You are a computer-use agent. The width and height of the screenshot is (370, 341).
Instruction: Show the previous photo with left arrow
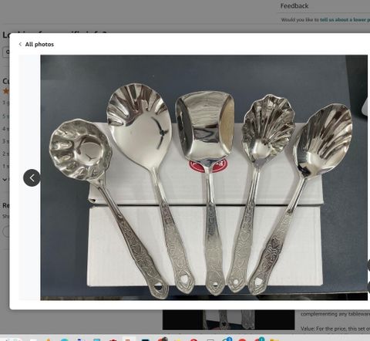[32, 177]
